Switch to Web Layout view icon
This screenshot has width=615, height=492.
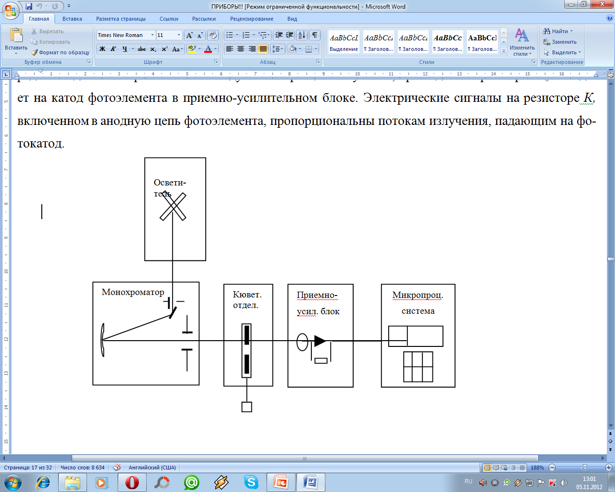(x=504, y=467)
